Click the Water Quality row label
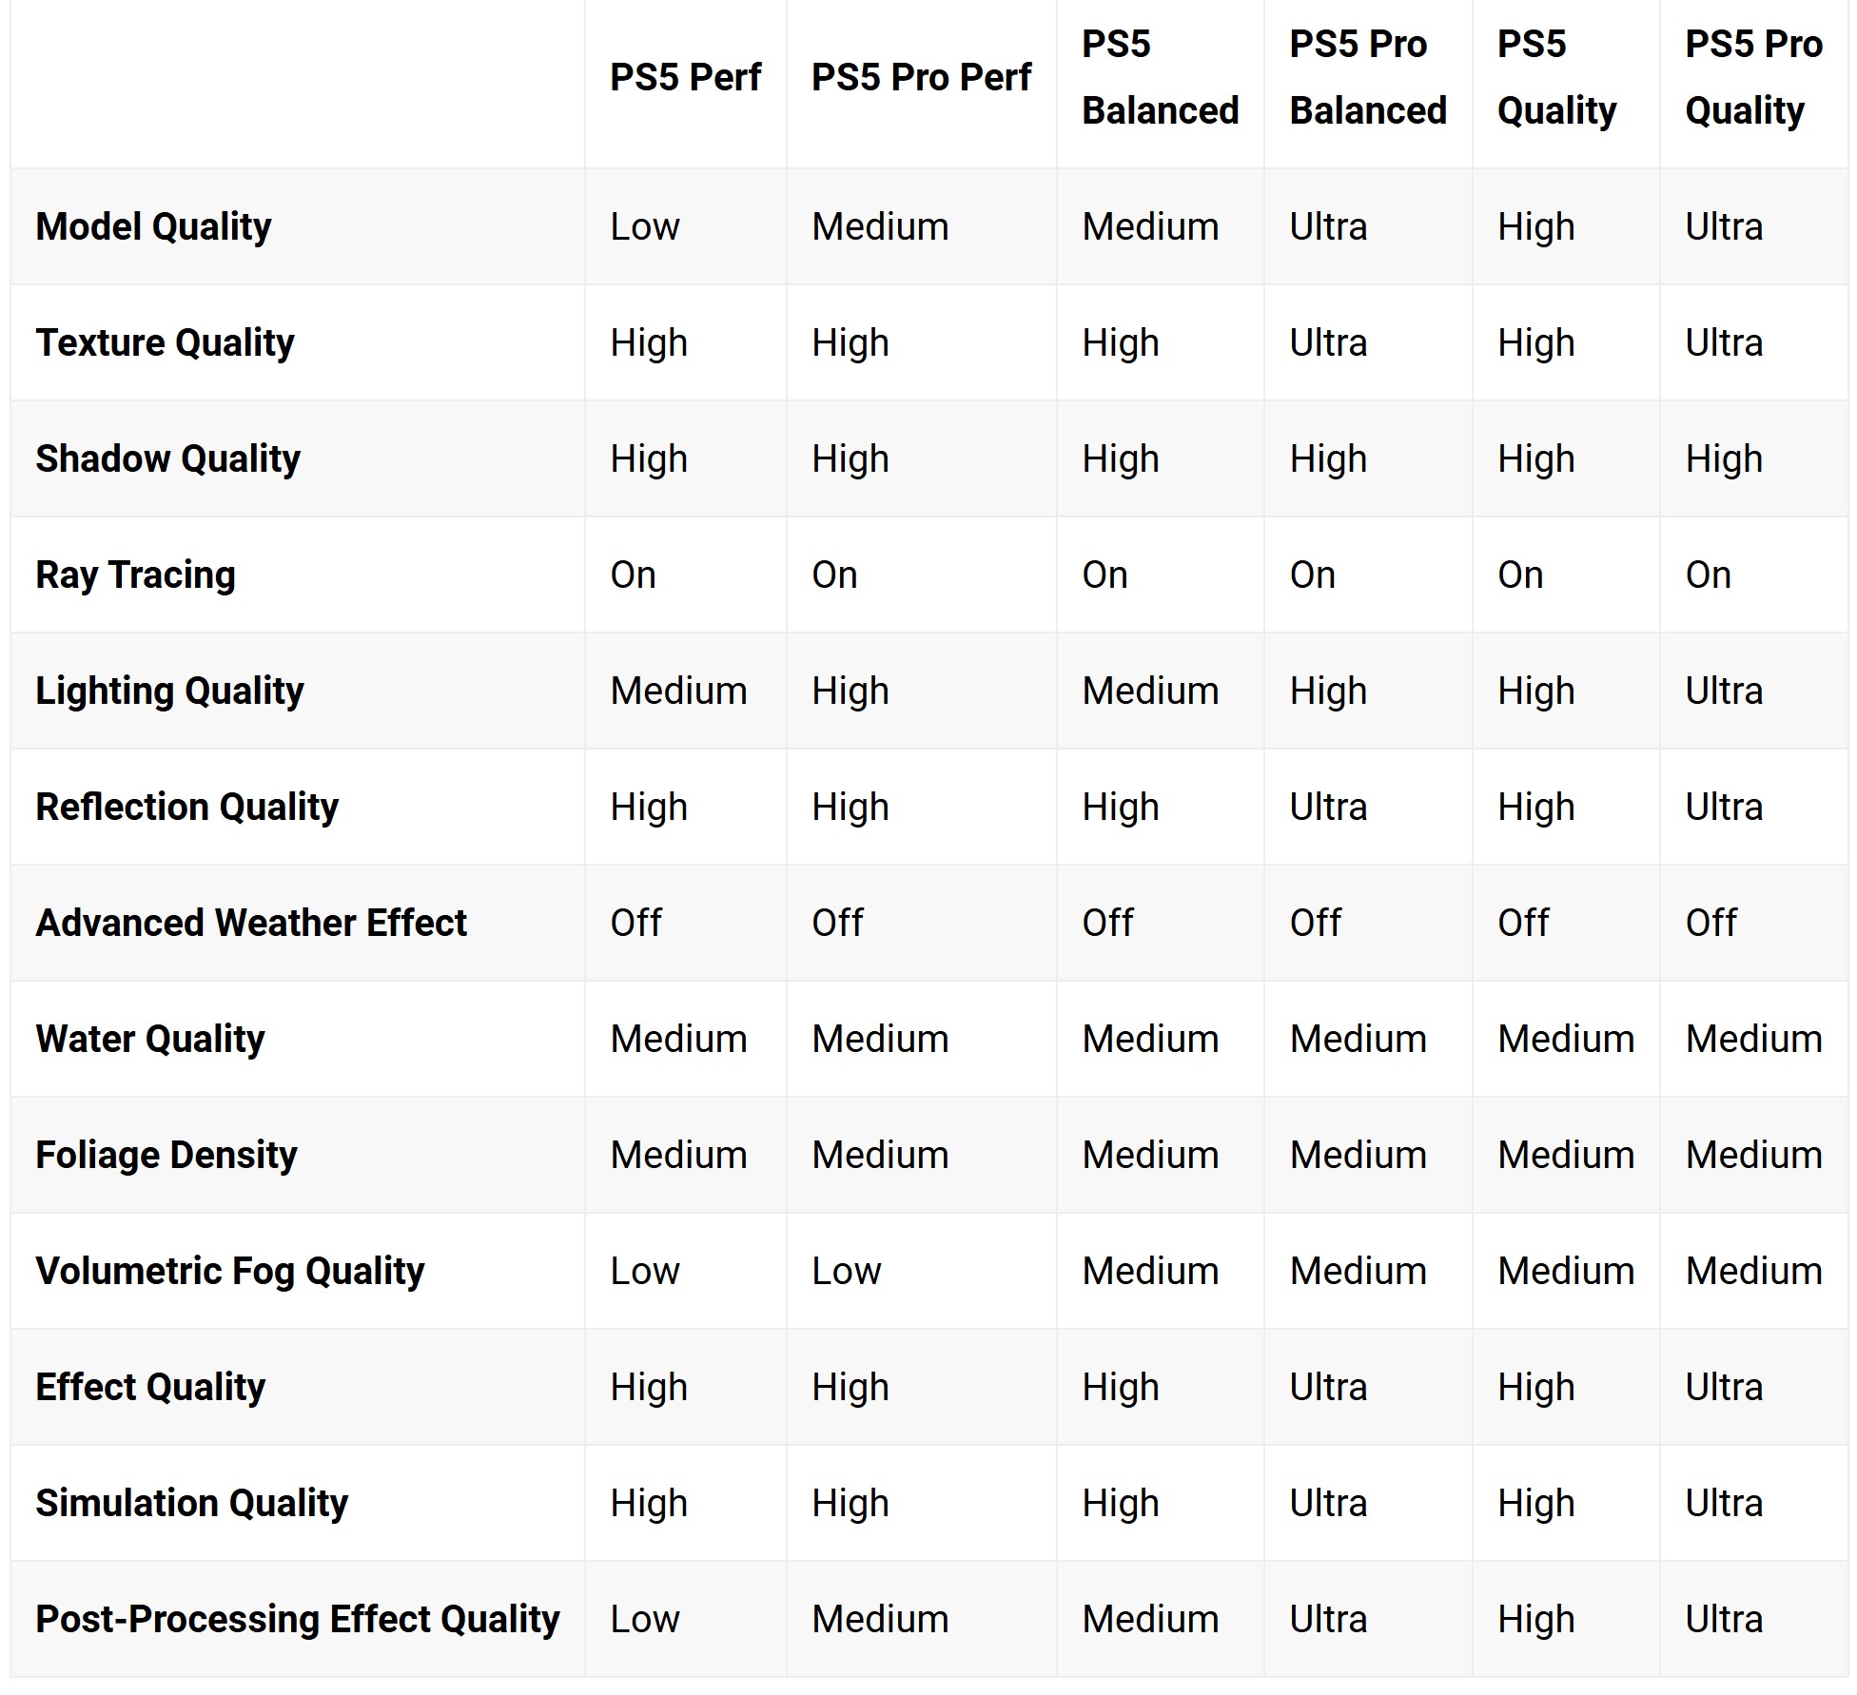The image size is (1857, 1695). pos(149,1039)
